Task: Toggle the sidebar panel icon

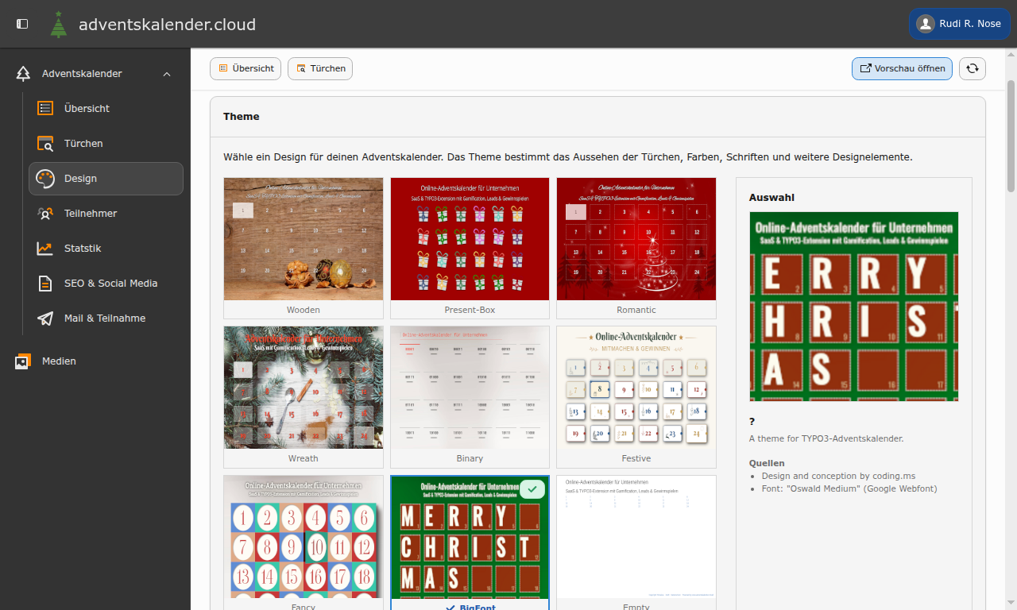Action: click(22, 24)
